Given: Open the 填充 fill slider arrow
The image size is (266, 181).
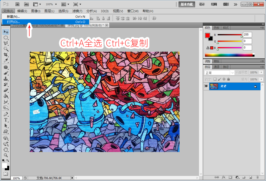Looking at the screenshot, I should 262,79.
